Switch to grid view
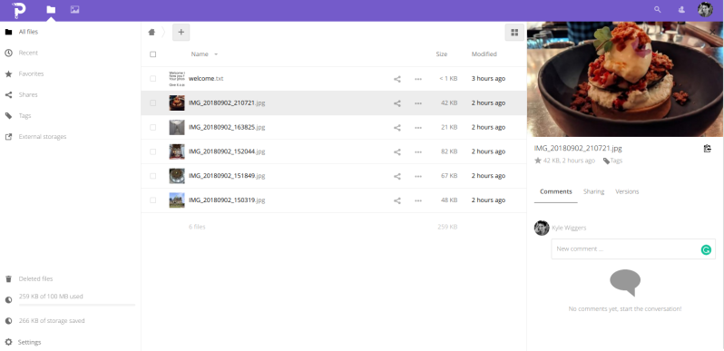The image size is (724, 351). (514, 33)
